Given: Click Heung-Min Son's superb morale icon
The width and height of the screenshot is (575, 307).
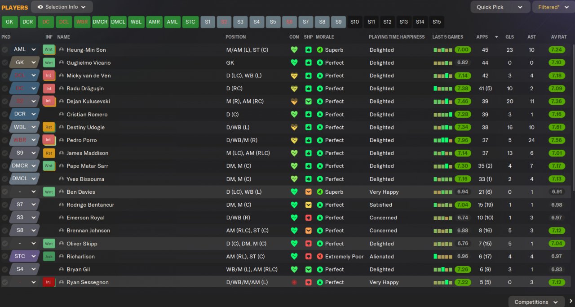Looking at the screenshot, I should [x=320, y=50].
